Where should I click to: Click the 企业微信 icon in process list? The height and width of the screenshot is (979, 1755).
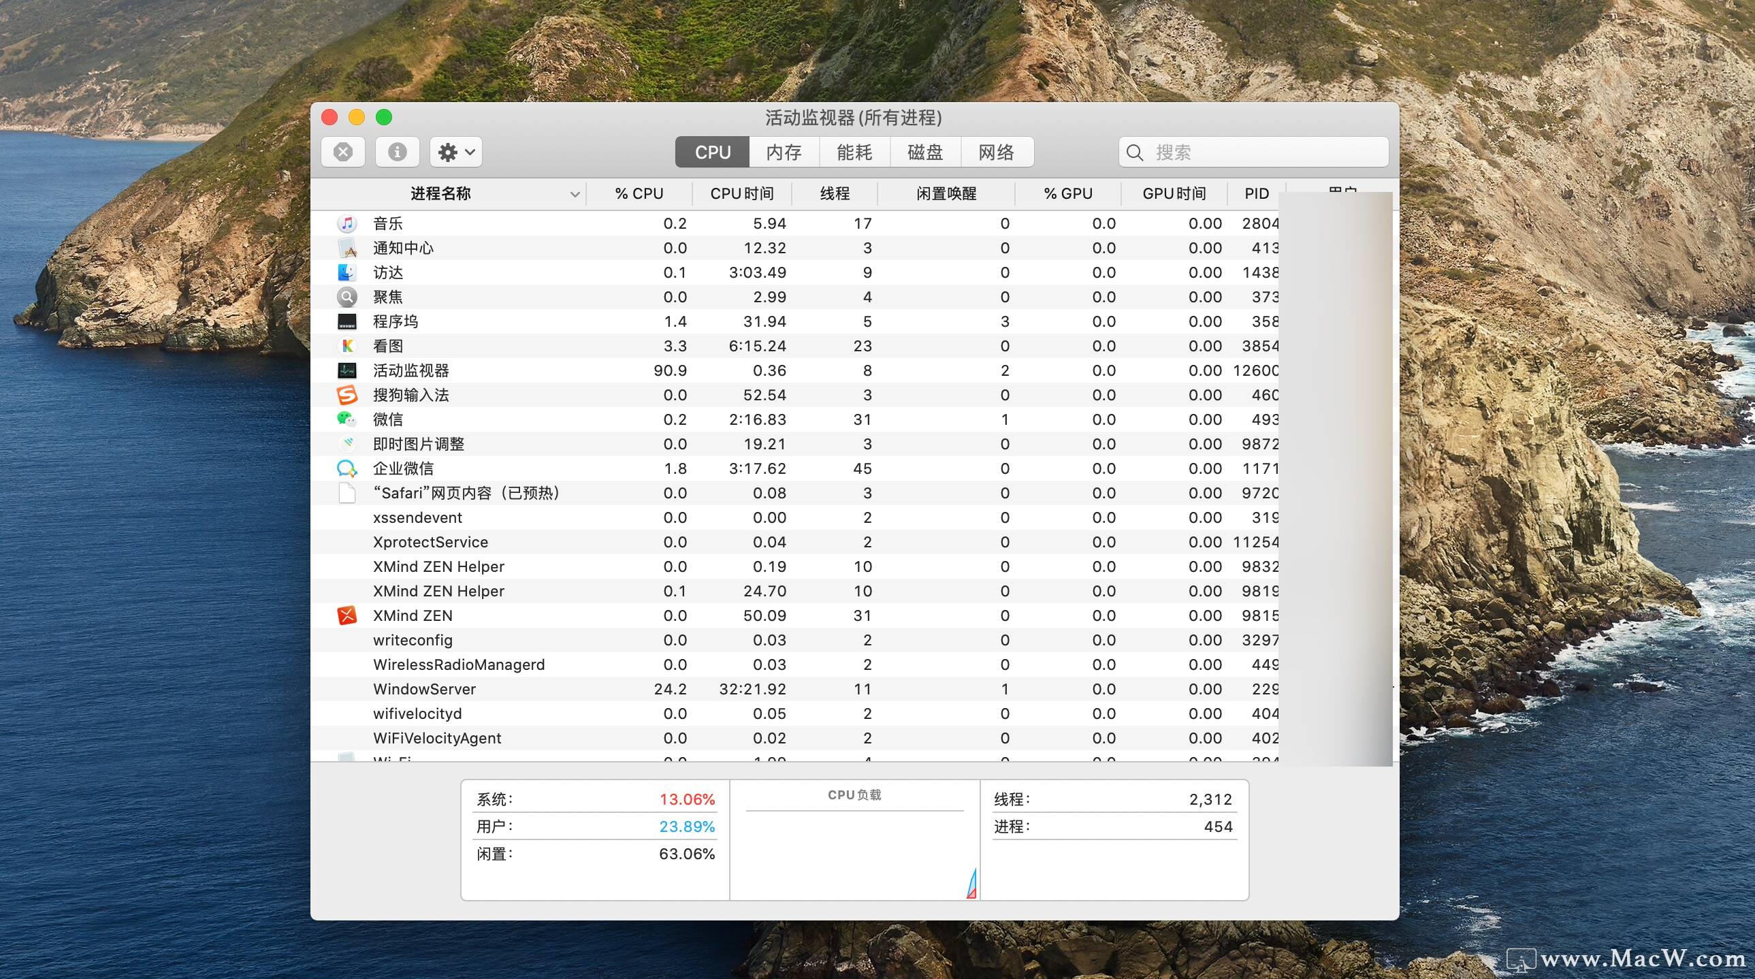tap(347, 468)
